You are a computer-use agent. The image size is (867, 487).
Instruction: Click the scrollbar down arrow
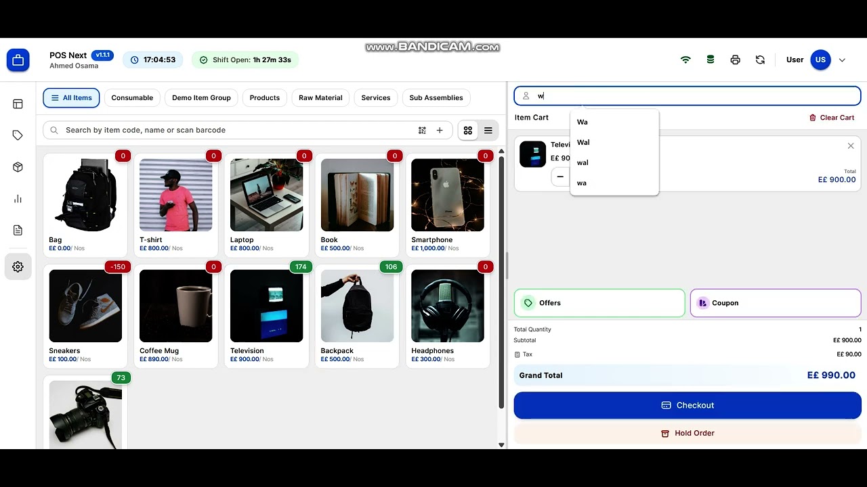[x=502, y=444]
